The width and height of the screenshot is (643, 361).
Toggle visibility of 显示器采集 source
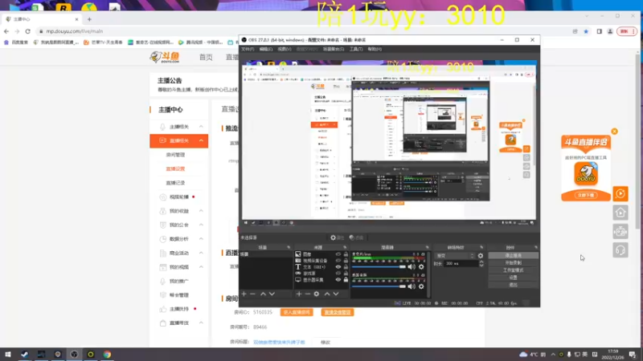coord(338,280)
